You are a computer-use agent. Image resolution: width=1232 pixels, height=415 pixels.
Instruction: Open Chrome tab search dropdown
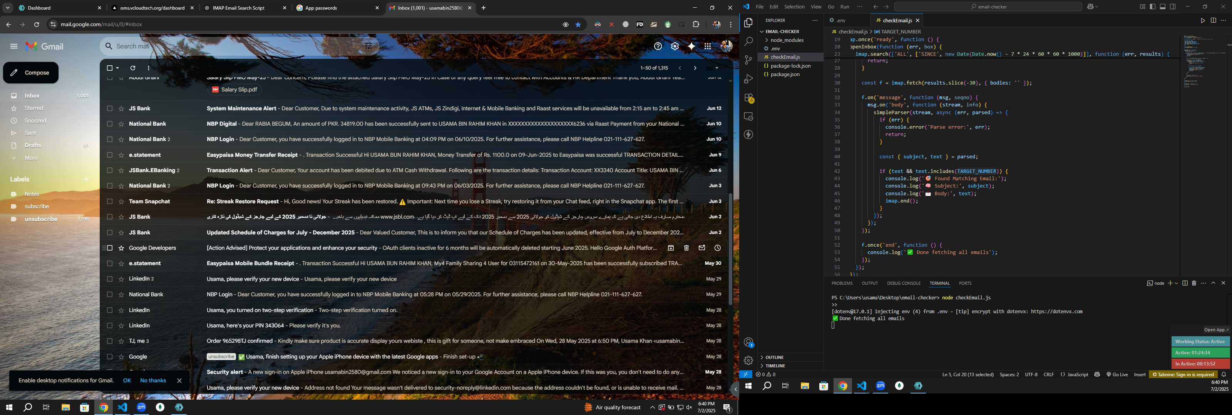click(x=8, y=8)
